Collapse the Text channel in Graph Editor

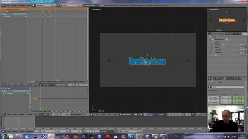(2, 88)
